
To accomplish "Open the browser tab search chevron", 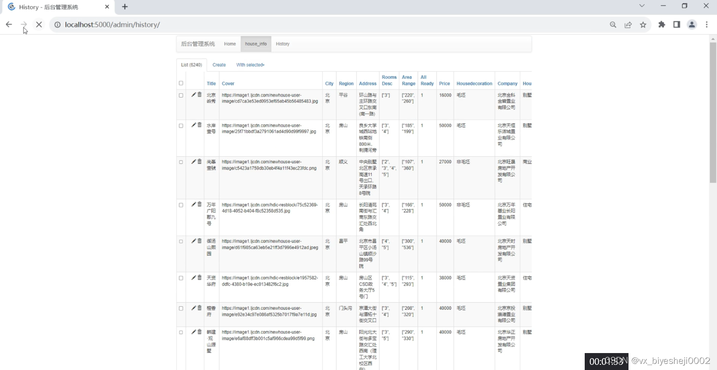I will [642, 6].
